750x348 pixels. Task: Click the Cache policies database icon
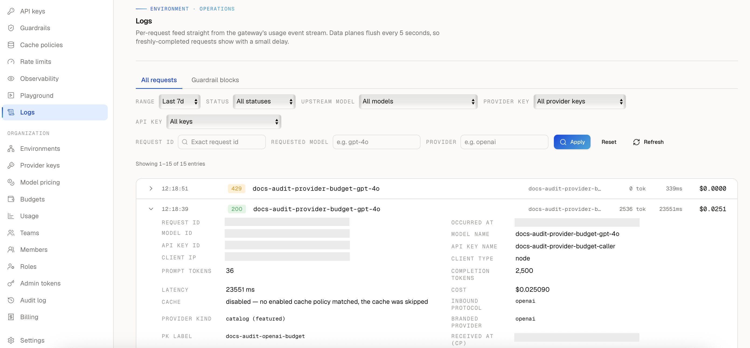[11, 45]
